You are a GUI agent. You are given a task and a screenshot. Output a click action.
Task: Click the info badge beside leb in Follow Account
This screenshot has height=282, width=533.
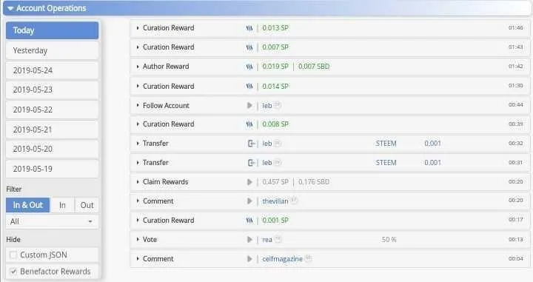(278, 105)
